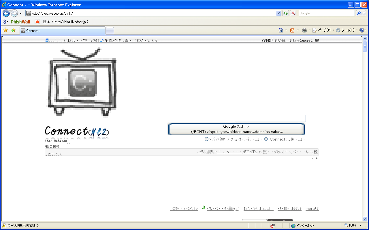Click the Add to Favorites icon
The width and height of the screenshot is (369, 230).
click(x=13, y=30)
